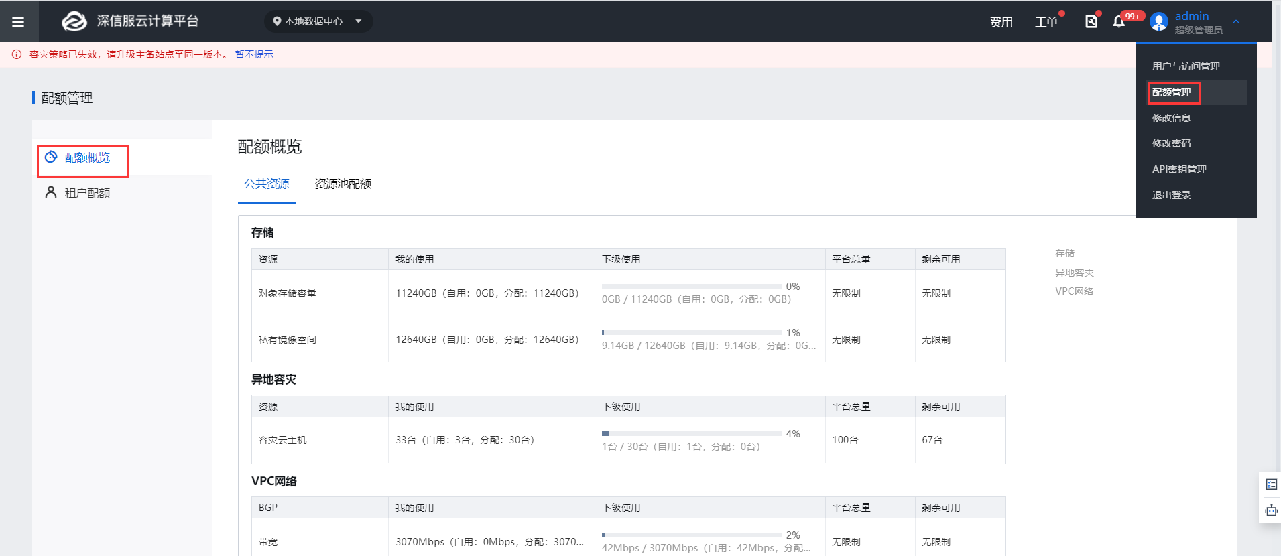
Task: Switch to the 公共资源 tab
Action: pos(267,184)
